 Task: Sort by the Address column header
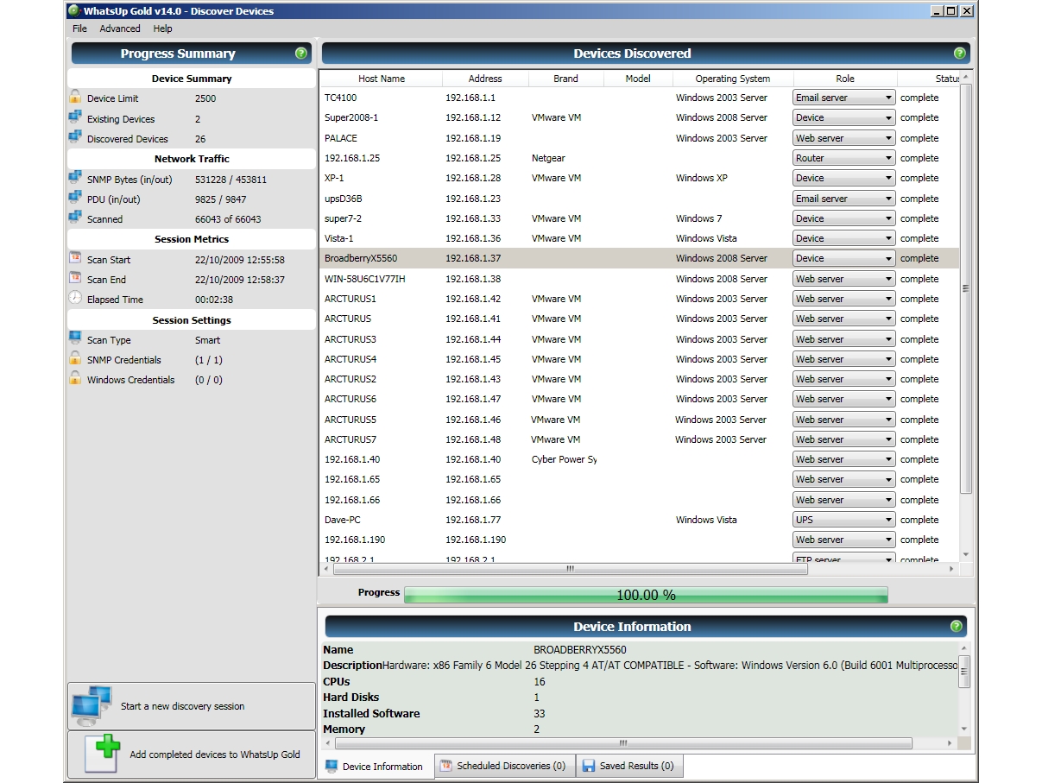point(485,79)
